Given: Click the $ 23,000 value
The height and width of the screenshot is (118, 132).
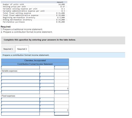Looking at the screenshot, I should (x=60, y=20).
